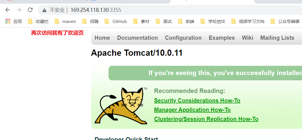Open Manager Application How-To link
This screenshot has width=302, height=140.
pos(192,110)
